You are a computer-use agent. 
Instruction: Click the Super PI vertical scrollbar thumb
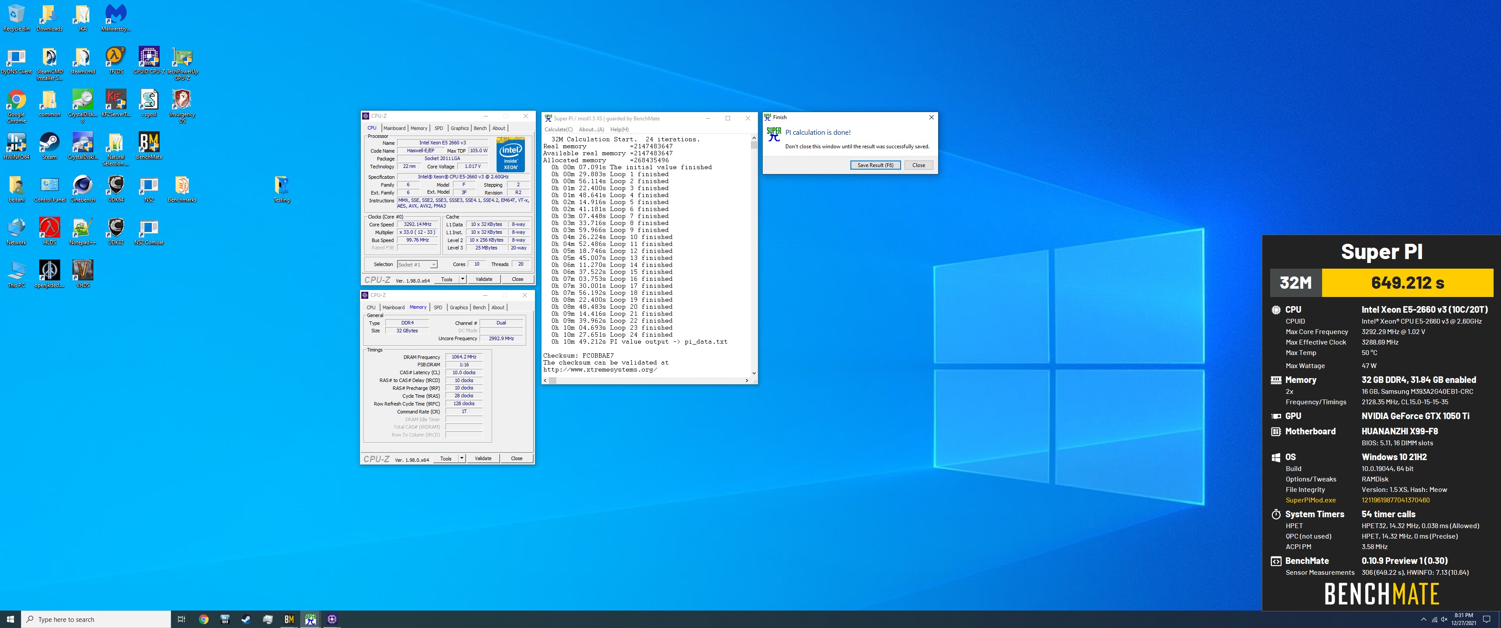(x=754, y=145)
